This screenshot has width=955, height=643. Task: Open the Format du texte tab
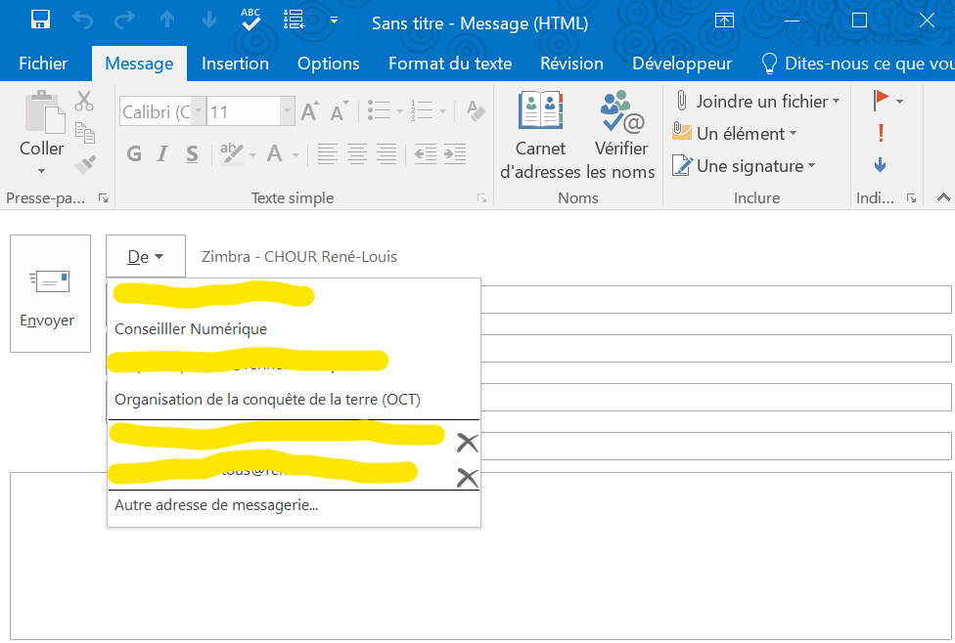[x=450, y=64]
